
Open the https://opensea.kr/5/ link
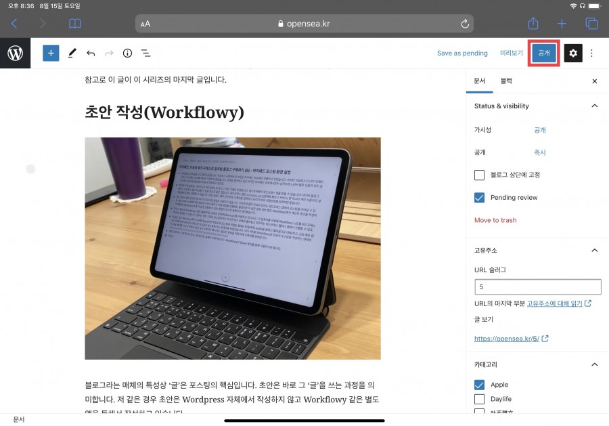[511, 339]
